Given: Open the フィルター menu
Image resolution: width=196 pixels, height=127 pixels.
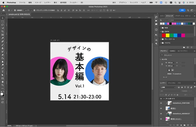Looking at the screenshot, I should [x=73, y=3].
